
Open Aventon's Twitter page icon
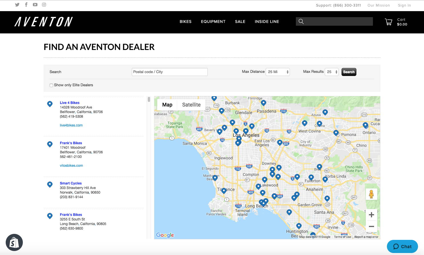(17, 5)
